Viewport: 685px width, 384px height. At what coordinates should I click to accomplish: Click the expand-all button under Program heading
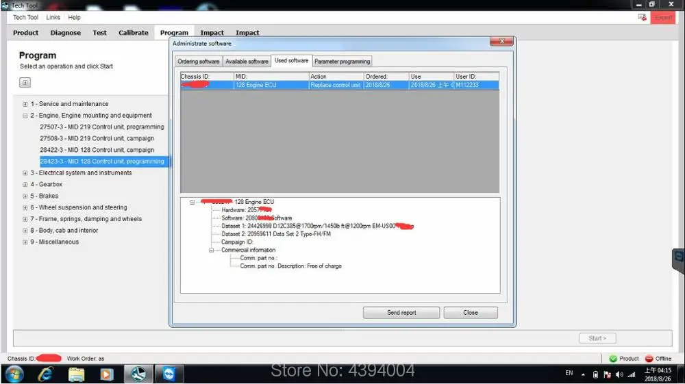25,82
